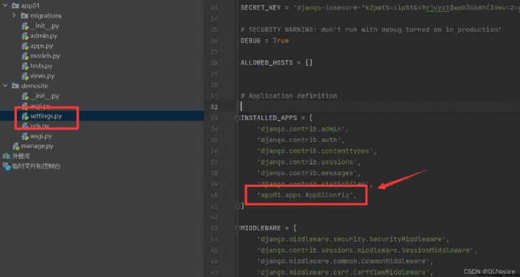Click the Python icon beside tests.py

point(25,66)
